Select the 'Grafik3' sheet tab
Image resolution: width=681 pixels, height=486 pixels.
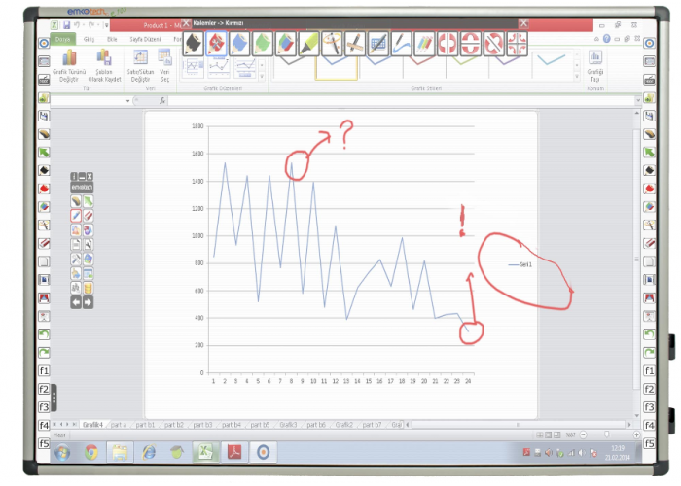tap(288, 425)
